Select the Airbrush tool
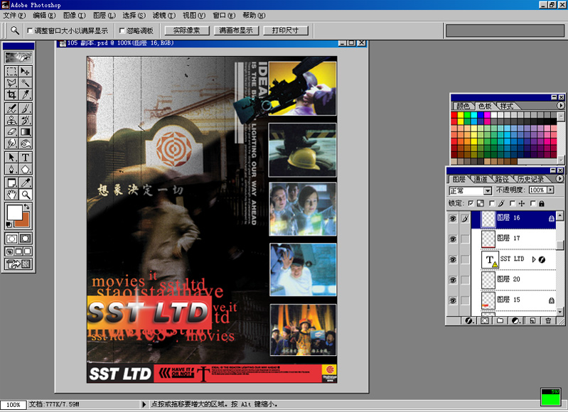Image resolution: width=568 pixels, height=412 pixels. click(11, 108)
